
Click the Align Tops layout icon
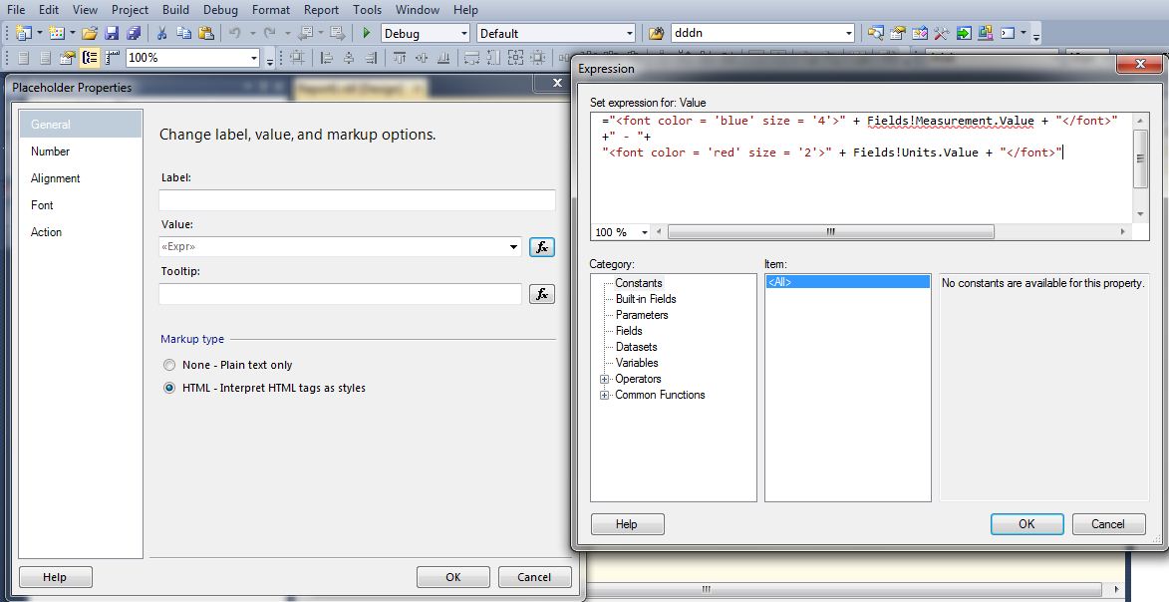(x=400, y=58)
